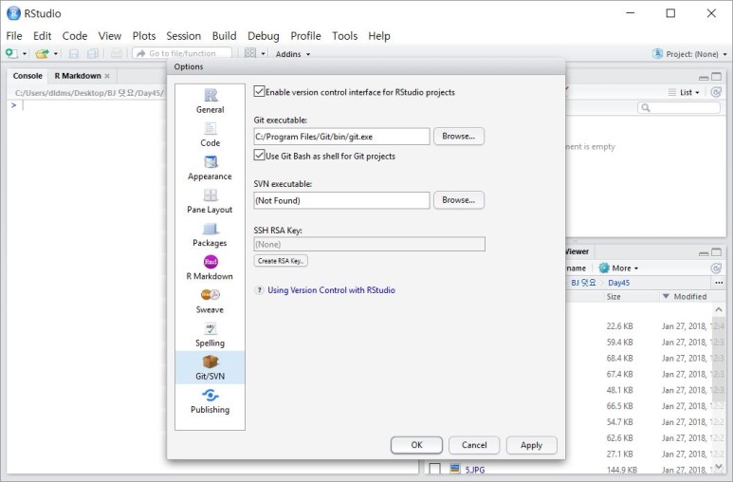This screenshot has width=733, height=482.
Task: Maximize the Environment pane
Action: pyautogui.click(x=716, y=76)
